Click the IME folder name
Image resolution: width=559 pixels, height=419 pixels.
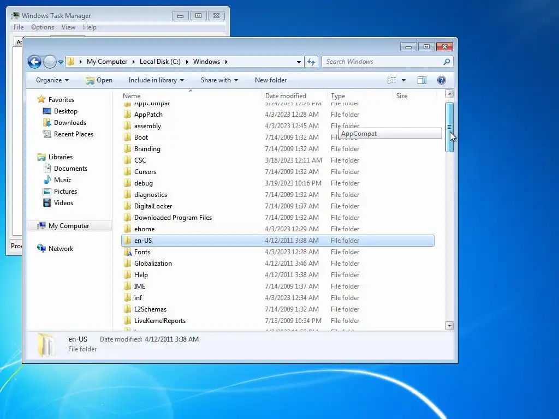[139, 286]
